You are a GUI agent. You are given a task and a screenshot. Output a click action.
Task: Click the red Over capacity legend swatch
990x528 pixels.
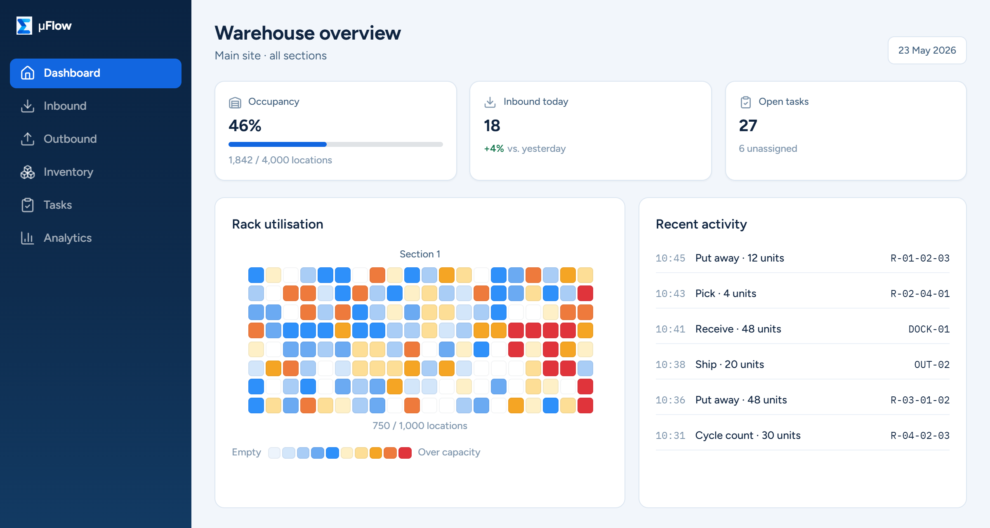405,453
